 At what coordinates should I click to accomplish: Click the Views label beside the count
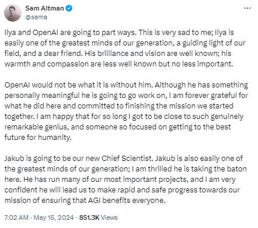point(109,218)
